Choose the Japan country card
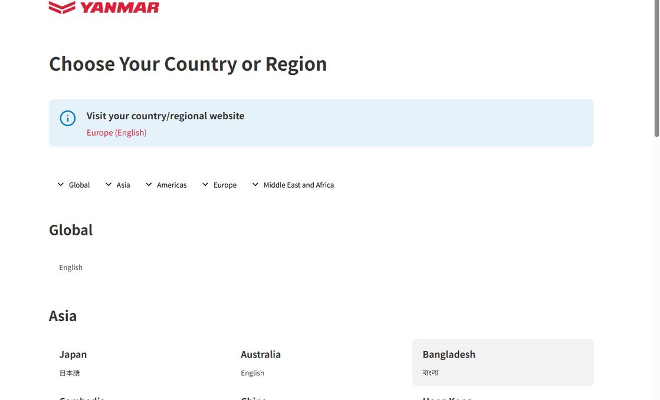This screenshot has height=400, width=660. tap(140, 362)
